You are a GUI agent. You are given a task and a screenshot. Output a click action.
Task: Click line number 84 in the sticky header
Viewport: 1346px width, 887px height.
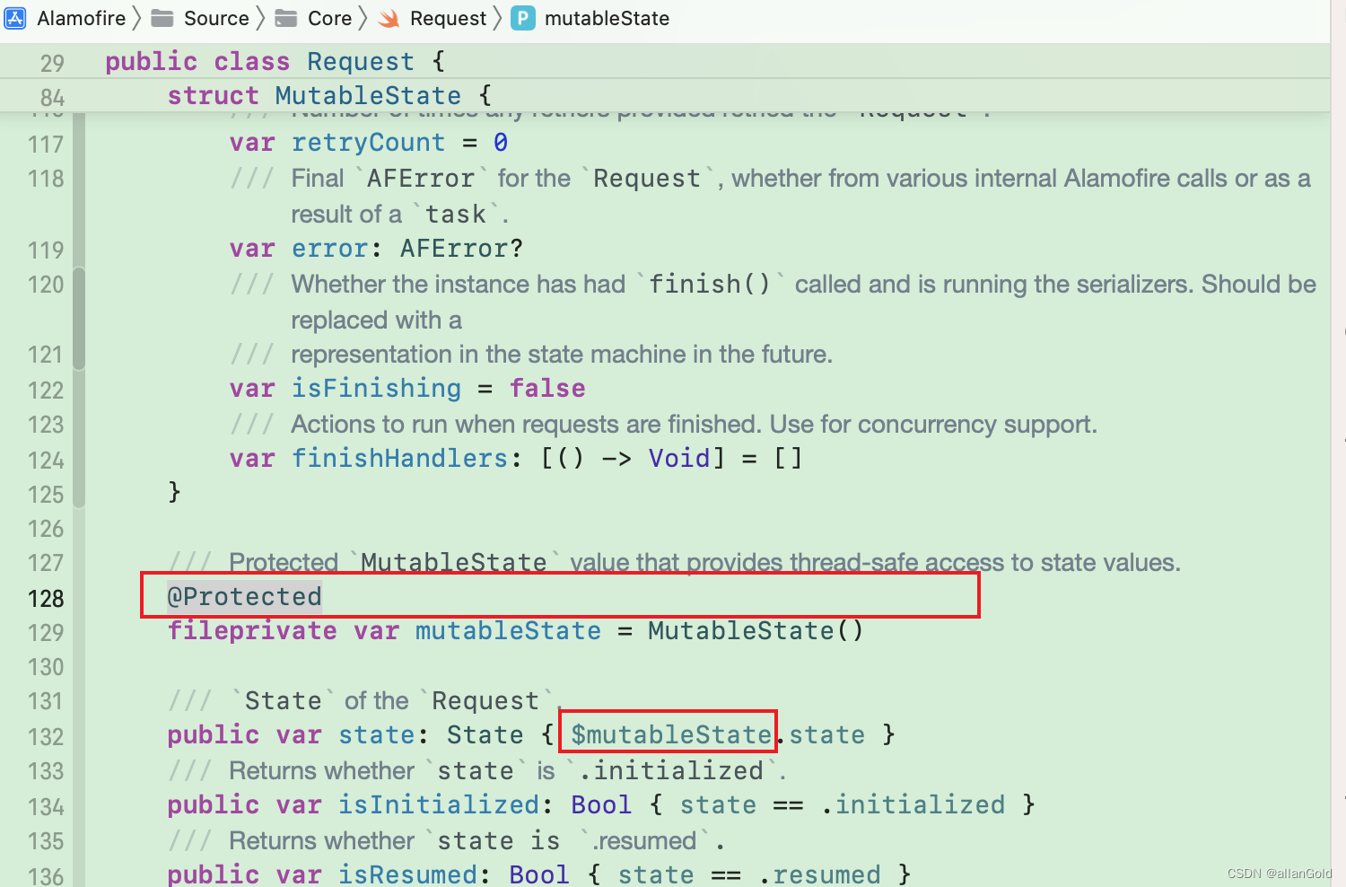52,98
